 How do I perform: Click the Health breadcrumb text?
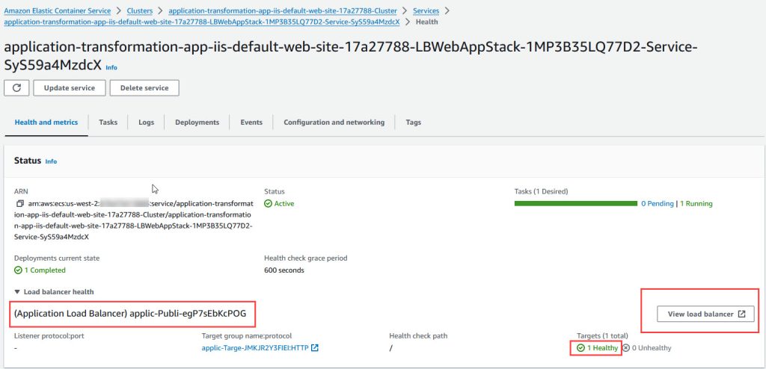(x=426, y=22)
